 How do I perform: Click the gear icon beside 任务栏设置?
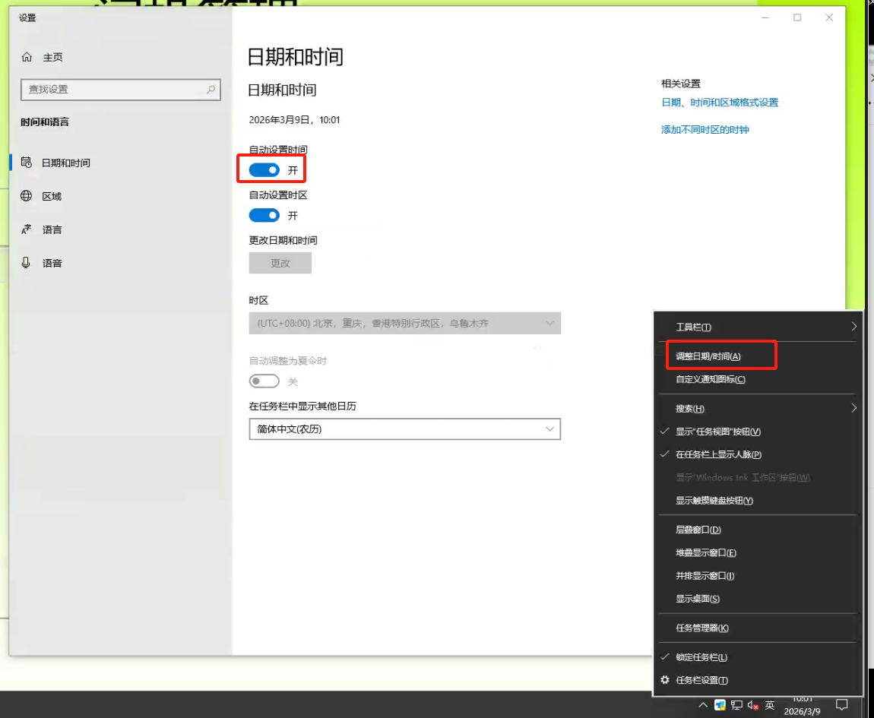665,680
